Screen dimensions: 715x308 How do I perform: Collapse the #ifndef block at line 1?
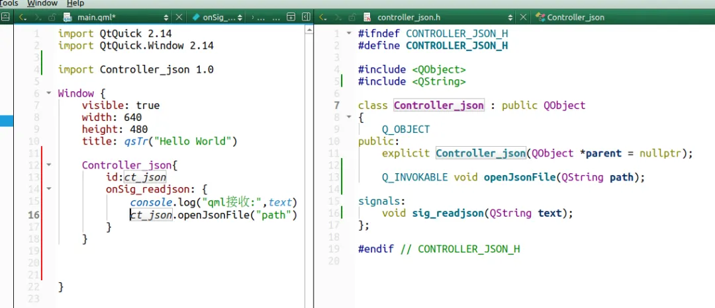[349, 33]
